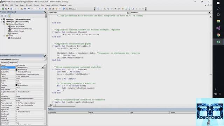Open Properties Window from the toolbar icon
224x126 pixels.
pos(53,9)
